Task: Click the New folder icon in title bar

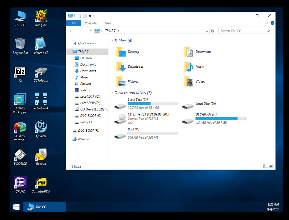Action: 85,16
